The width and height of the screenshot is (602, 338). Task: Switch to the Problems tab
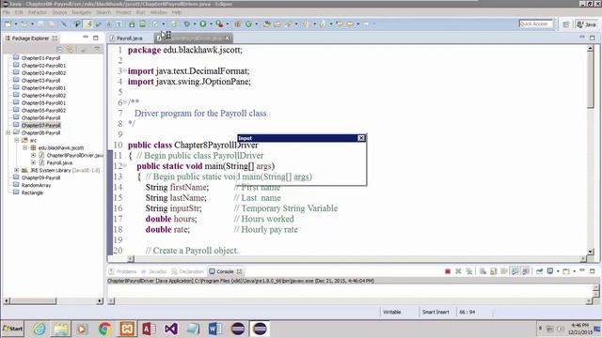click(x=123, y=271)
